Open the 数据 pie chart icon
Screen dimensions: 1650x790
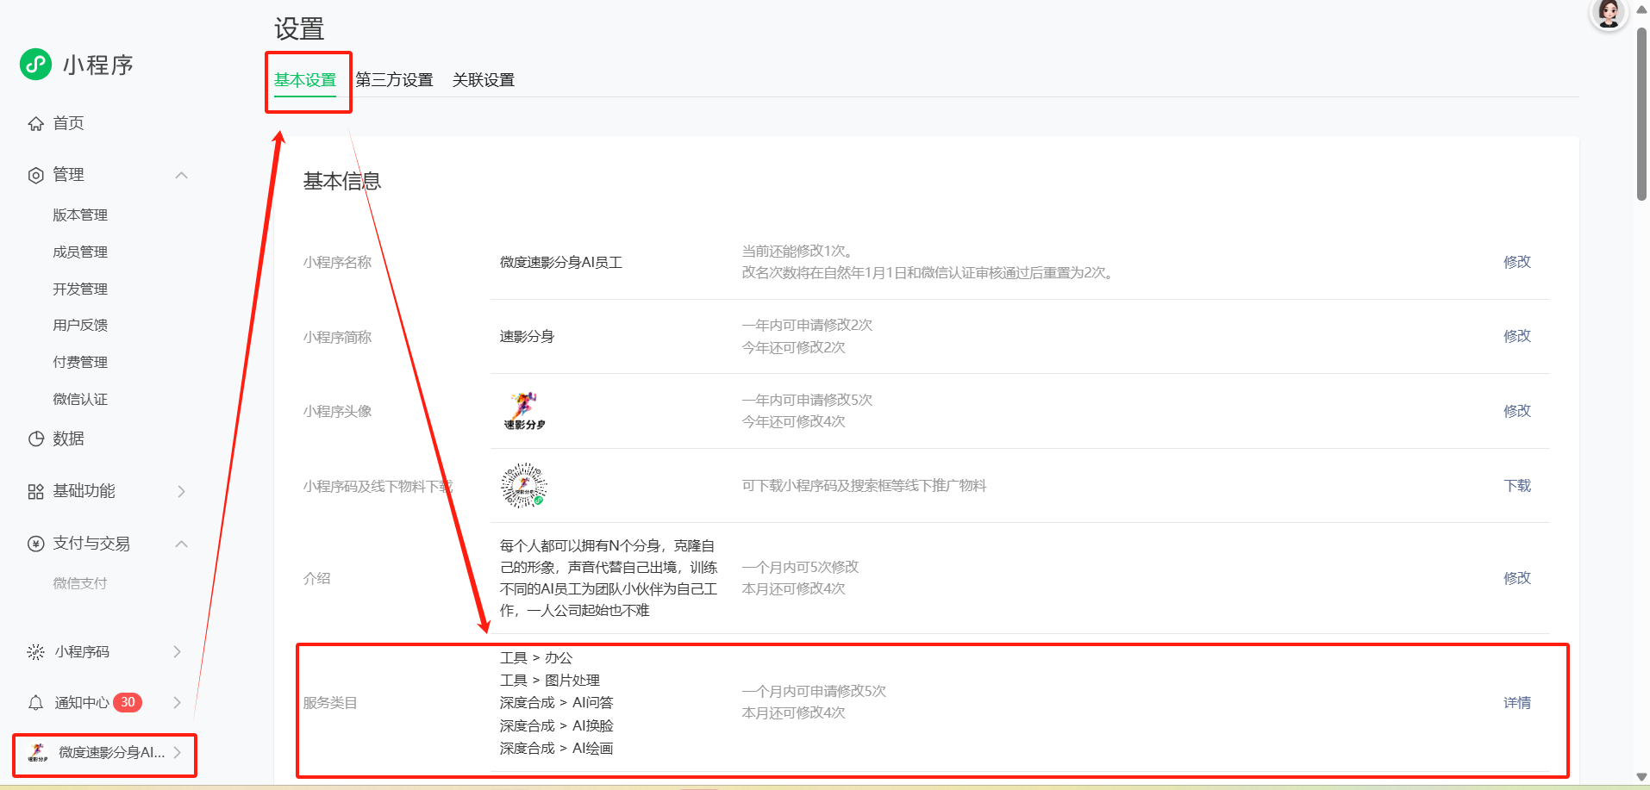point(35,439)
